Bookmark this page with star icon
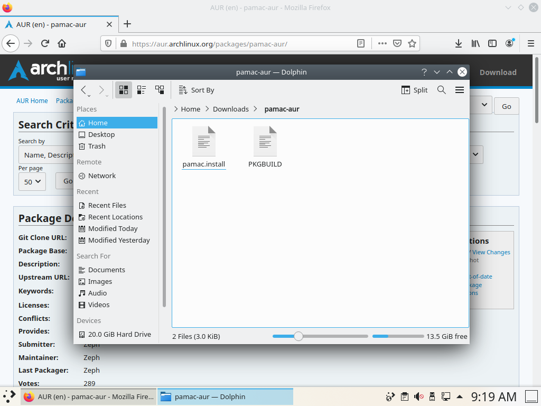The width and height of the screenshot is (541, 406). (x=412, y=43)
